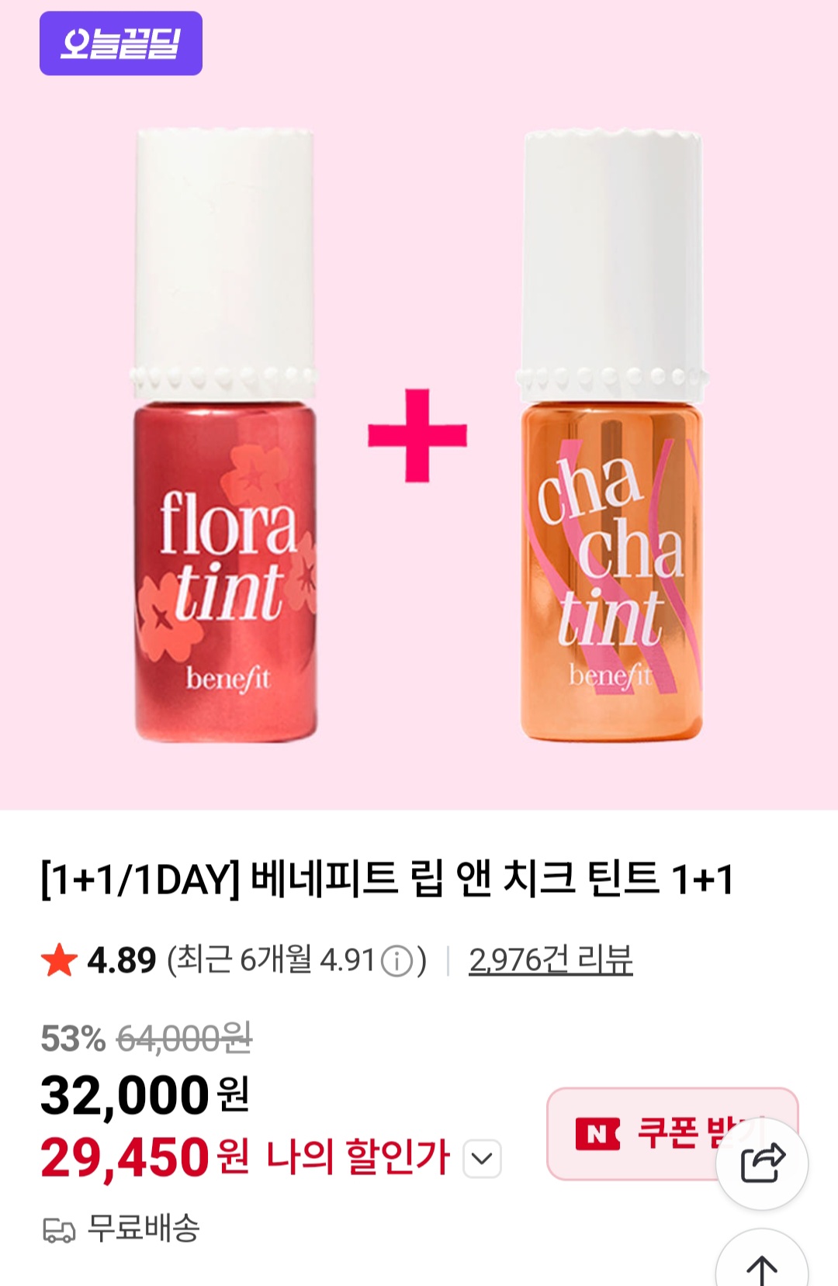Select the cha cha tint product image
The width and height of the screenshot is (838, 1286).
pyautogui.click(x=612, y=434)
